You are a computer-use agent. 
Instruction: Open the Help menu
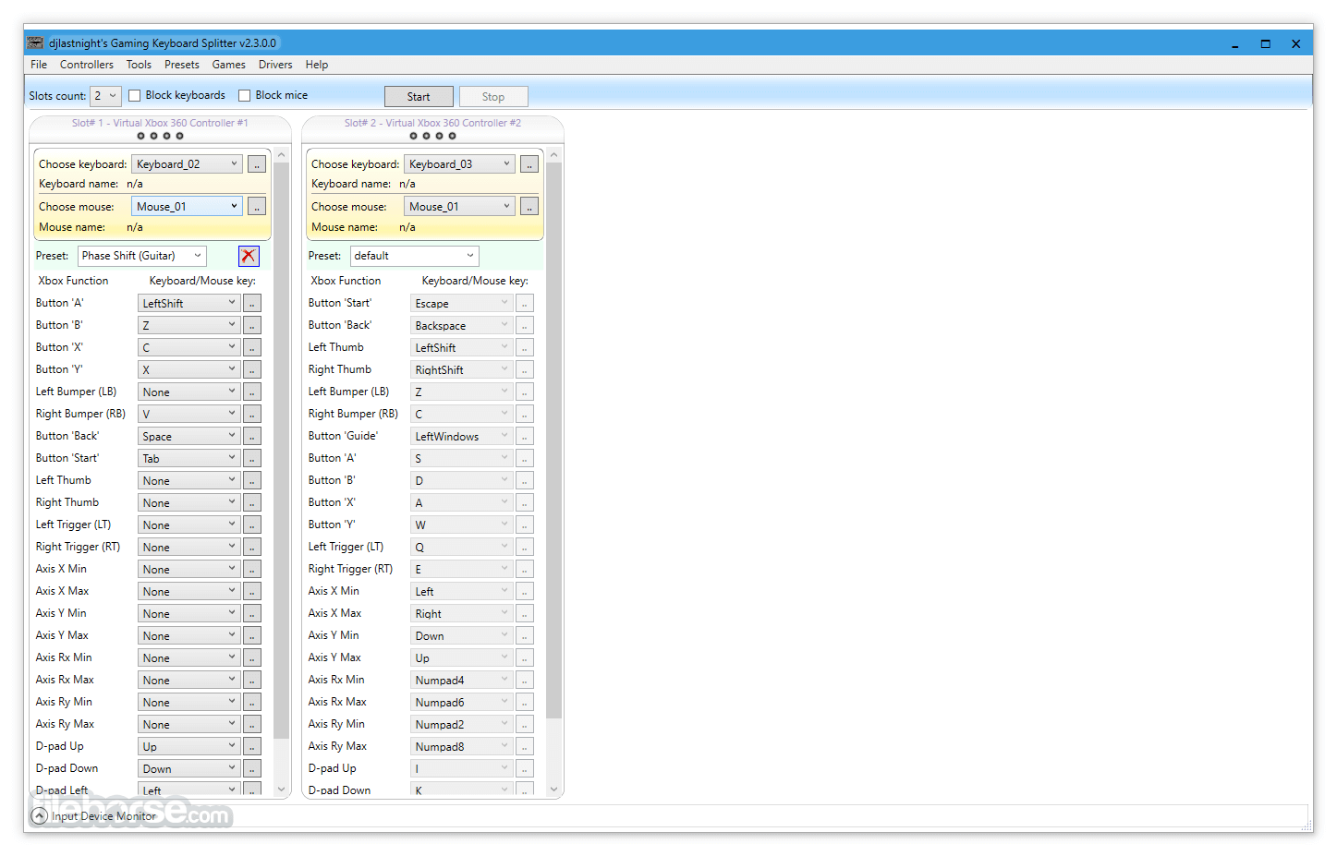(x=317, y=65)
